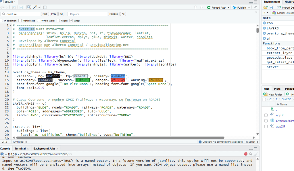Click the broom icon to clear console
Viewport: 294px width, 171px height.
255,154
